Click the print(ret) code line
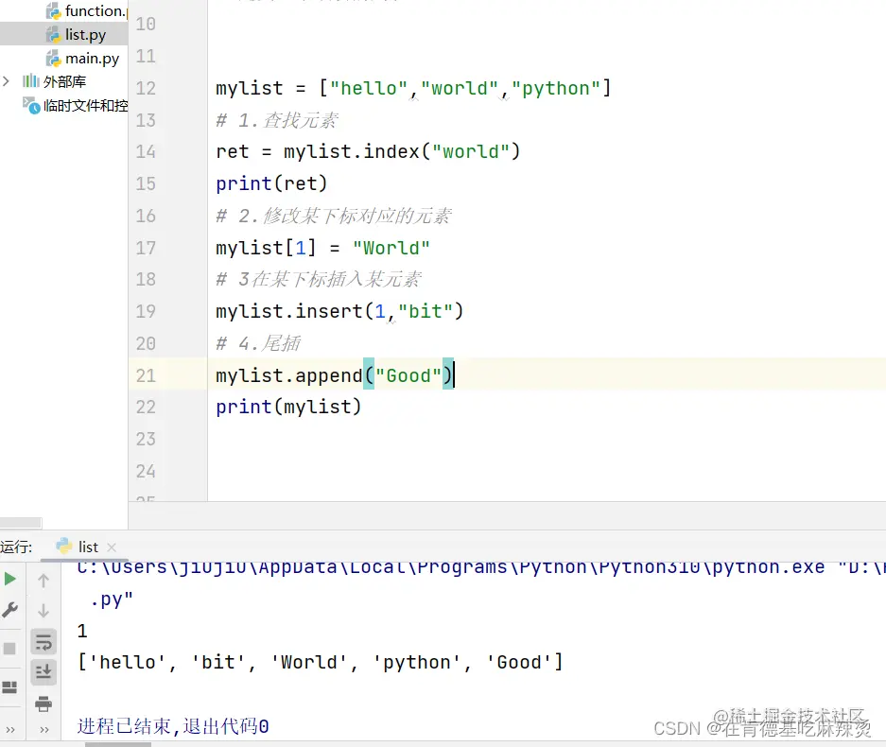Image resolution: width=886 pixels, height=747 pixels. pyautogui.click(x=271, y=183)
